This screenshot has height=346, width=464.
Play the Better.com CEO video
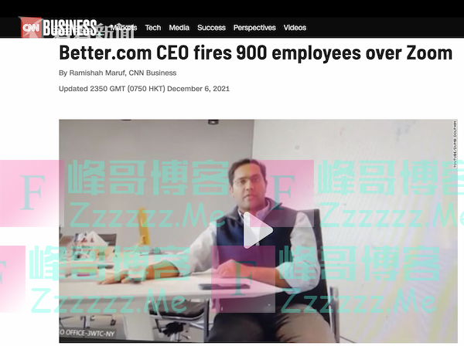click(258, 230)
